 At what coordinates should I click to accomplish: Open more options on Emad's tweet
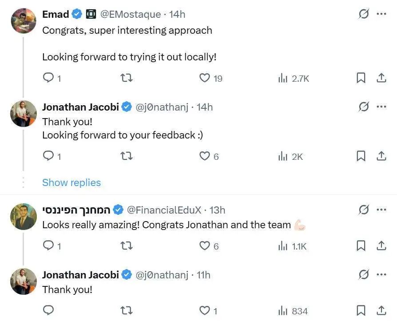point(381,14)
